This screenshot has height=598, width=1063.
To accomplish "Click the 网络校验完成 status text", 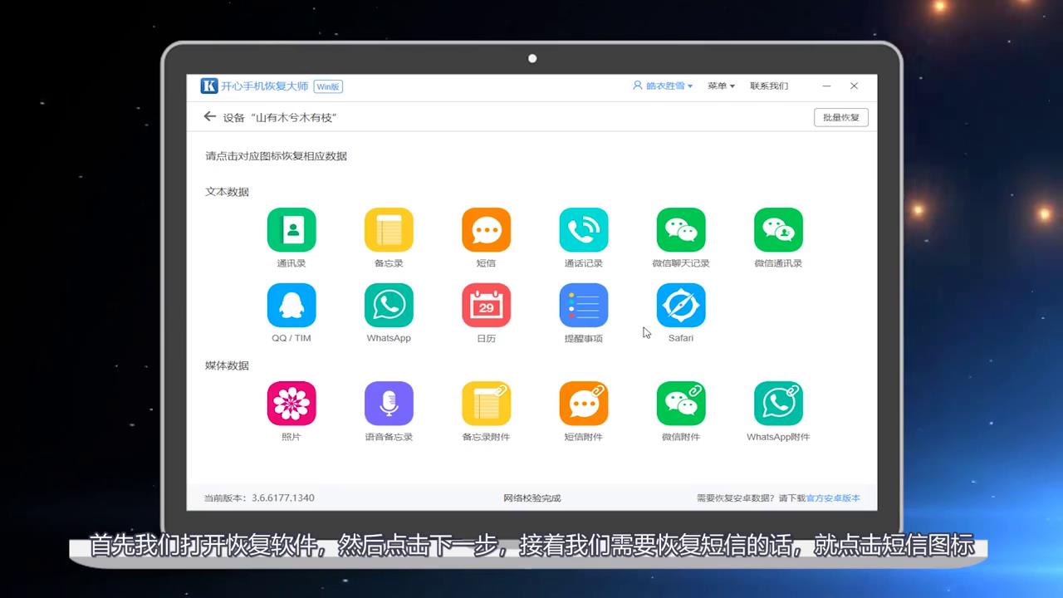I will [x=532, y=498].
